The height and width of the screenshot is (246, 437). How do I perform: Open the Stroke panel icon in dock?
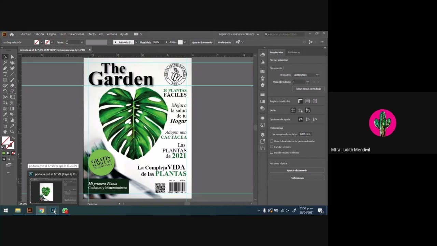(262, 95)
